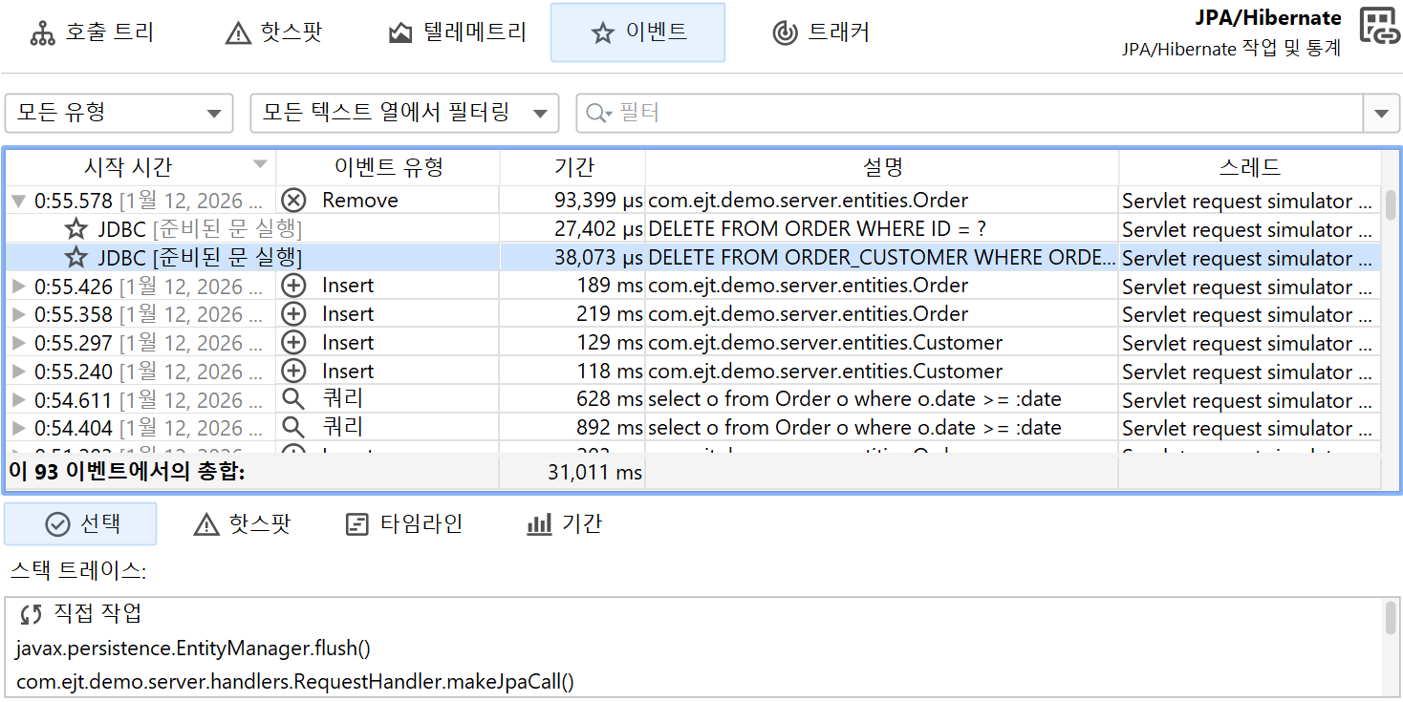This screenshot has width=1403, height=702.
Task: Click the star icon beside DELETE FROM ORDER_CUSTOMER
Action: point(76,258)
